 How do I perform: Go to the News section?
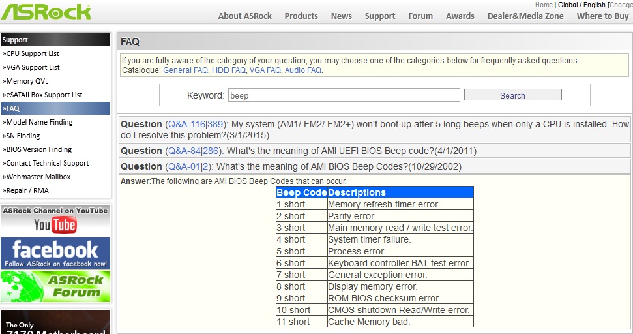coord(341,16)
